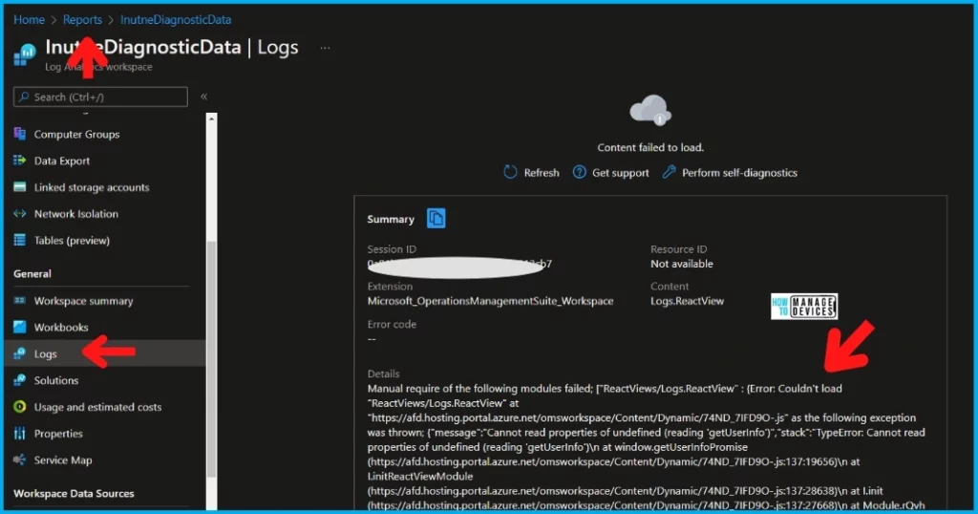The height and width of the screenshot is (514, 978).
Task: Click the sidebar Search field
Action: pos(100,96)
